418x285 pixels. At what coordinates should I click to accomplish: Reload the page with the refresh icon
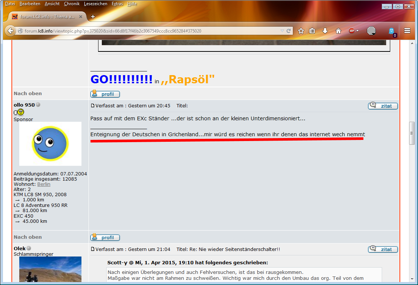click(289, 31)
